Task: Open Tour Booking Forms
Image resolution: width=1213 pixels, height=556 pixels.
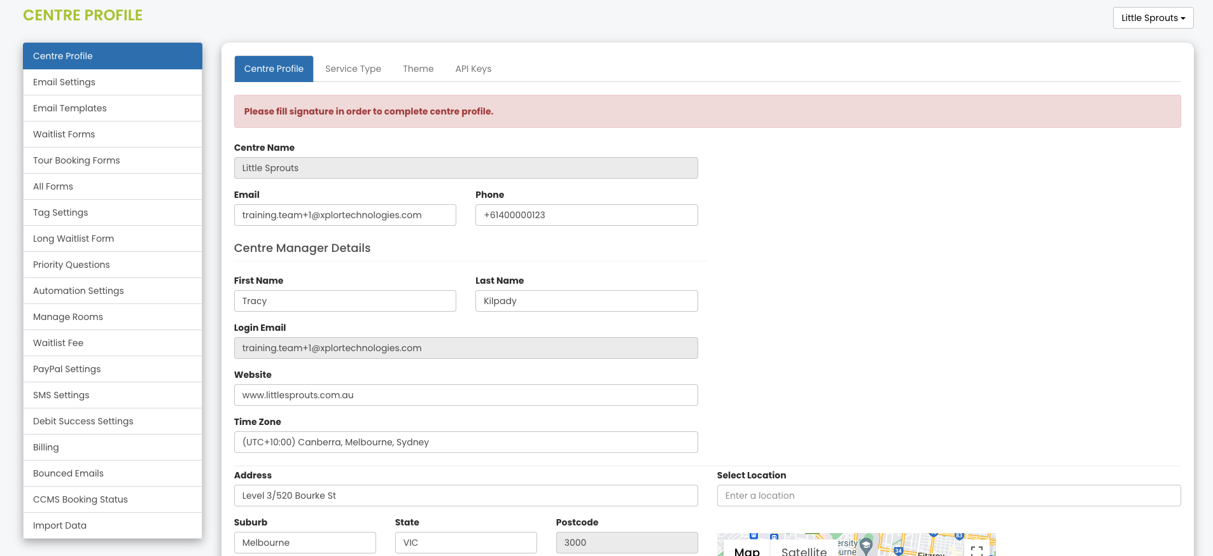Action: click(113, 160)
